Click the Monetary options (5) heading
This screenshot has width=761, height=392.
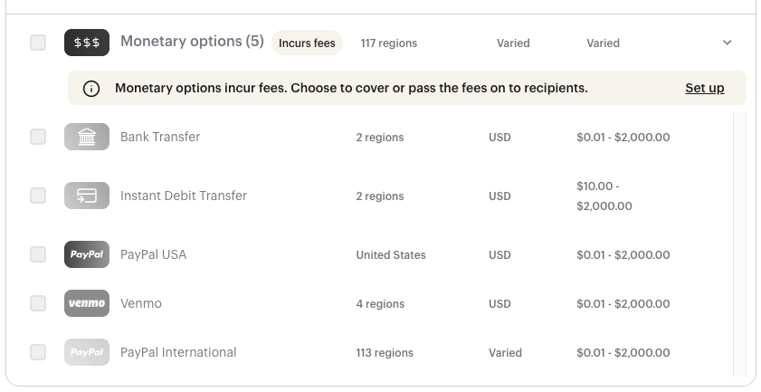tap(192, 42)
